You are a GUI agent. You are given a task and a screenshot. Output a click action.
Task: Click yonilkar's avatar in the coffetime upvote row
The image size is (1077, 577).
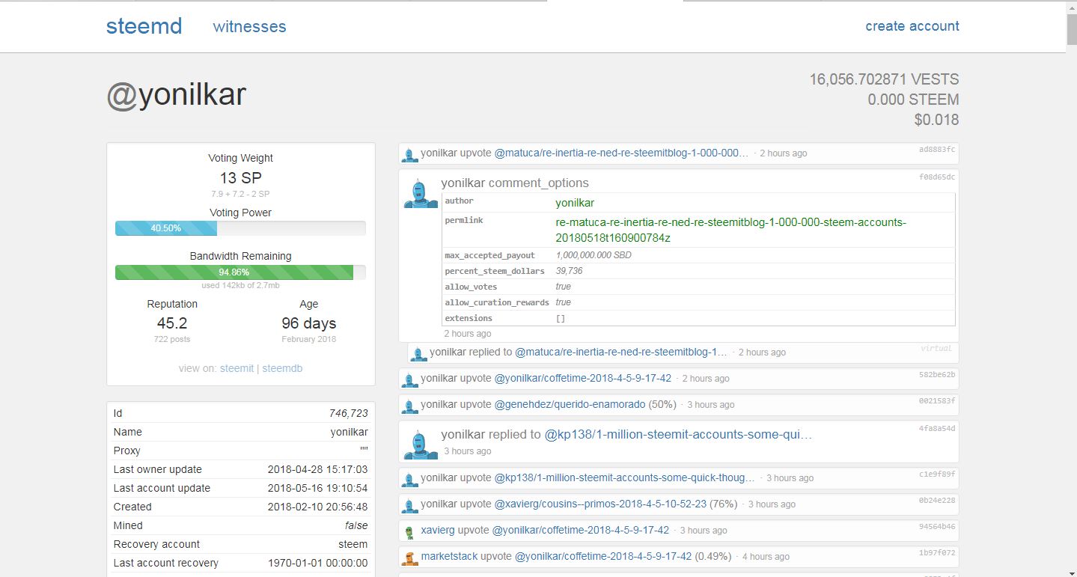409,379
